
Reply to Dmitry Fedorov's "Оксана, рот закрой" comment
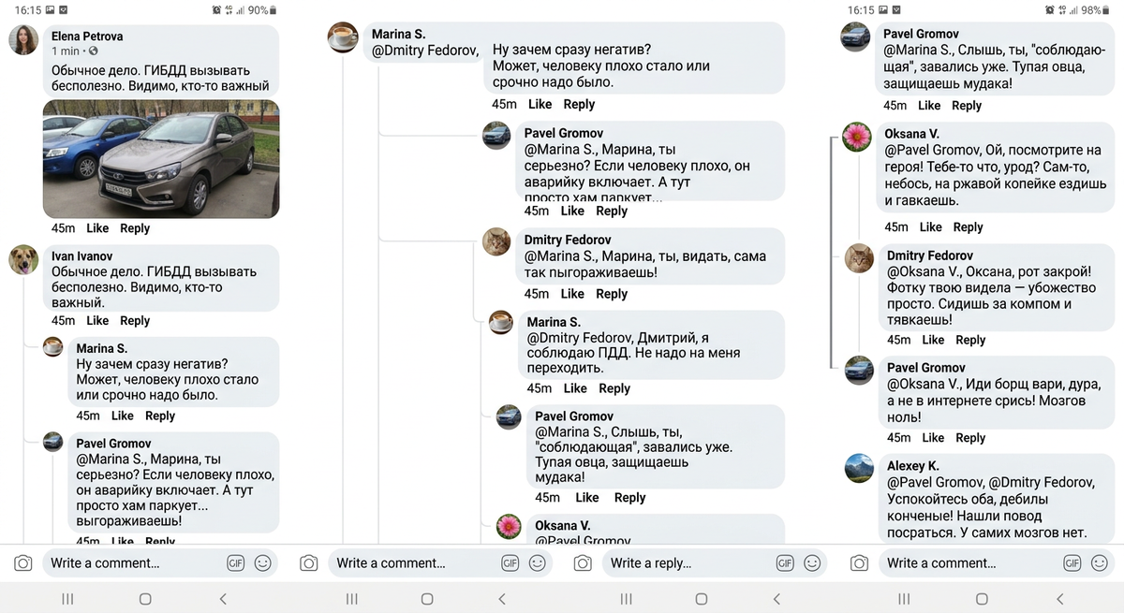[970, 341]
